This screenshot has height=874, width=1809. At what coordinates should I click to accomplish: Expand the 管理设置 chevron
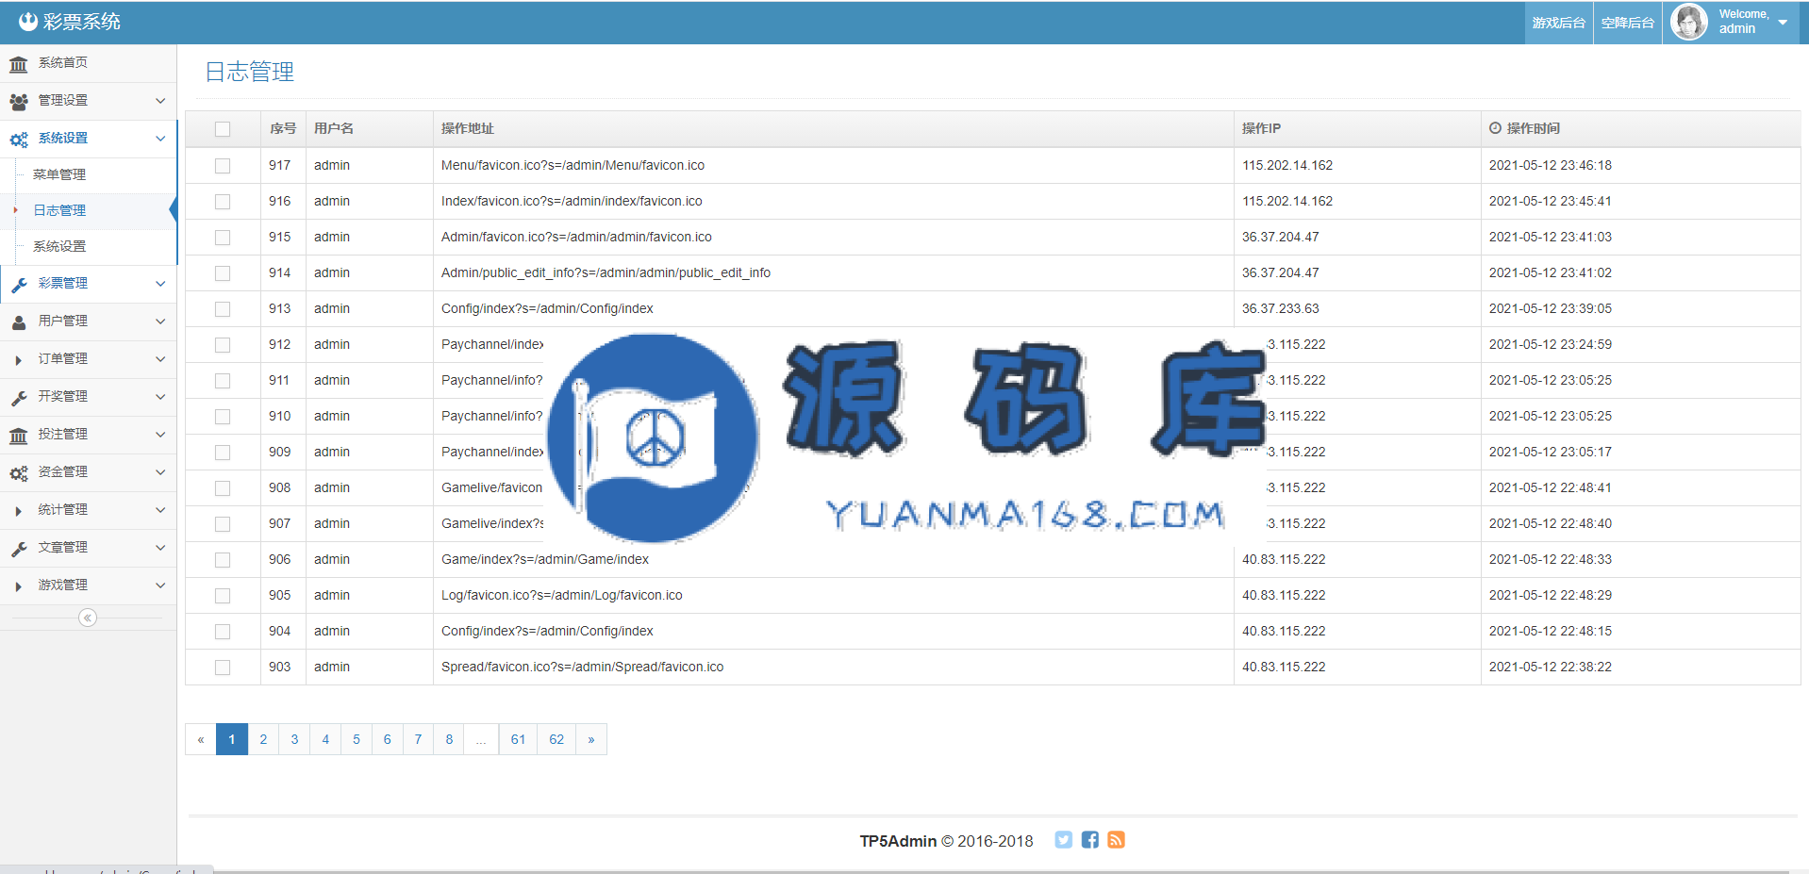(x=160, y=101)
